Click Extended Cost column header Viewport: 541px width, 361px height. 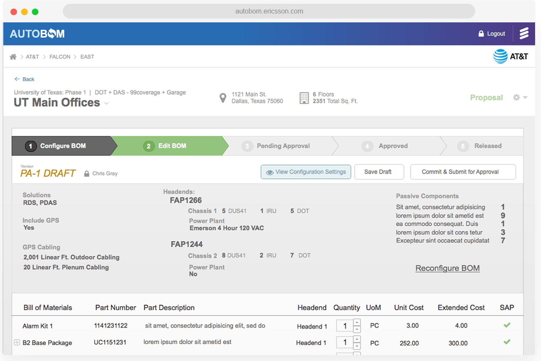pyautogui.click(x=461, y=307)
